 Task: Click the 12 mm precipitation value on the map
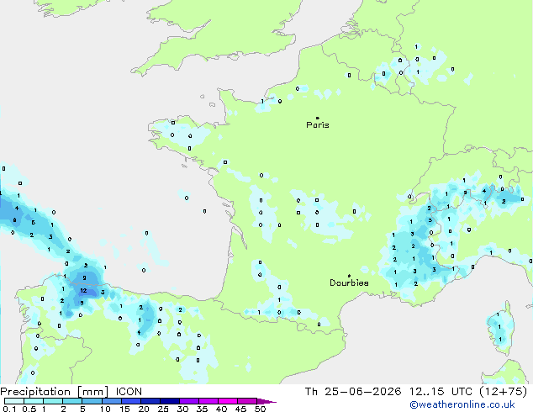pyautogui.click(x=83, y=291)
